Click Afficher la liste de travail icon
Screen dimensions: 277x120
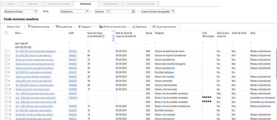point(101,26)
